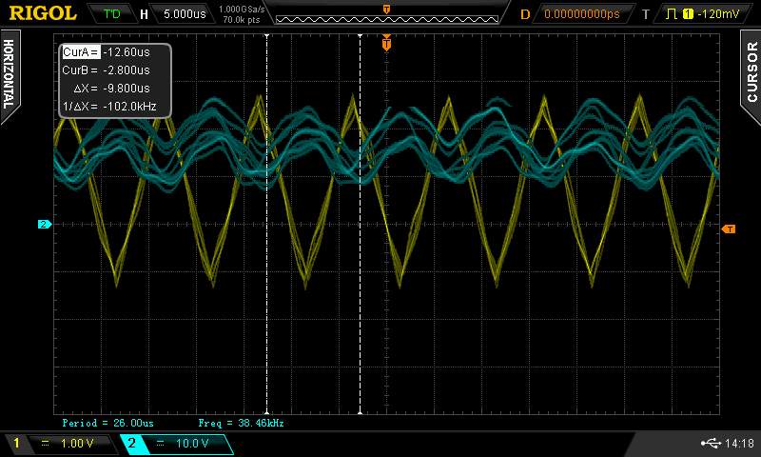Click the orange trigger position marker

(x=386, y=43)
